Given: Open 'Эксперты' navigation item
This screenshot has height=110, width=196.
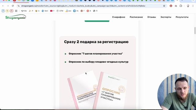Looking at the screenshot, I should 166,17.
